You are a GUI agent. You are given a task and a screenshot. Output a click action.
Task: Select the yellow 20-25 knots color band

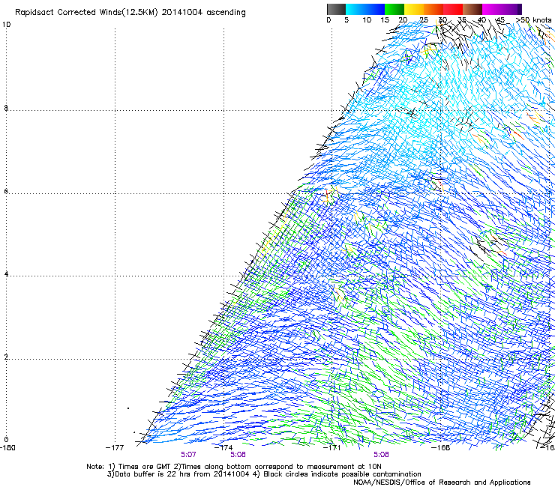tap(414, 9)
